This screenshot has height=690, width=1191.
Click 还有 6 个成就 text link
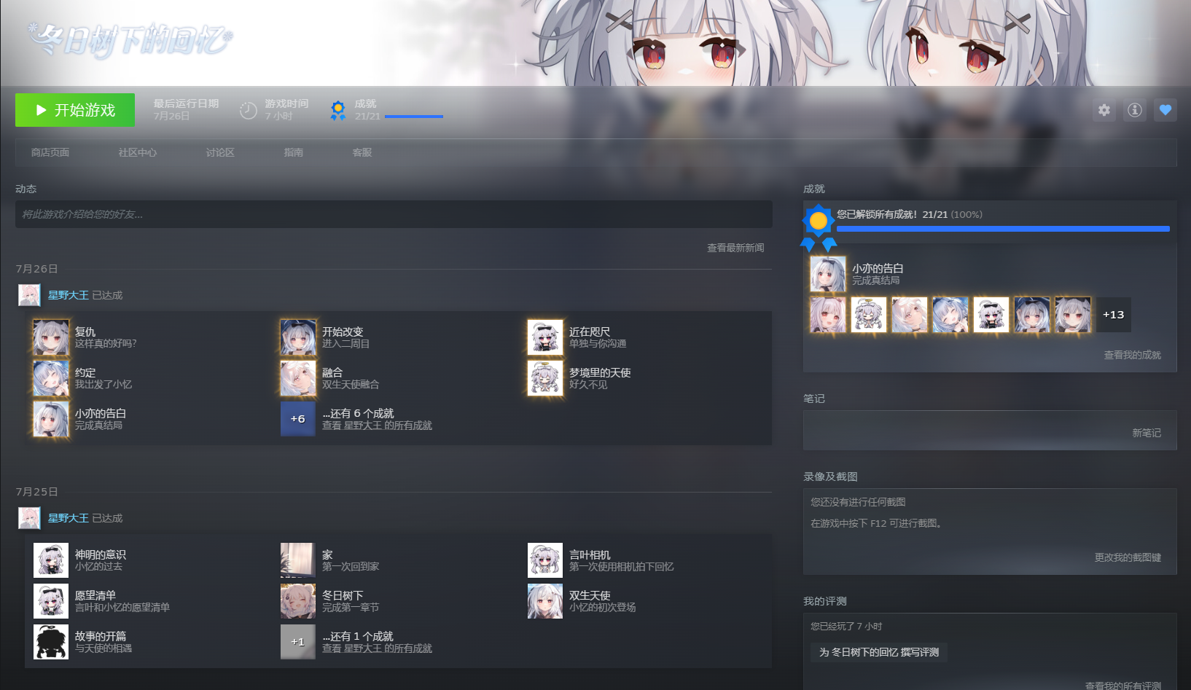358,413
